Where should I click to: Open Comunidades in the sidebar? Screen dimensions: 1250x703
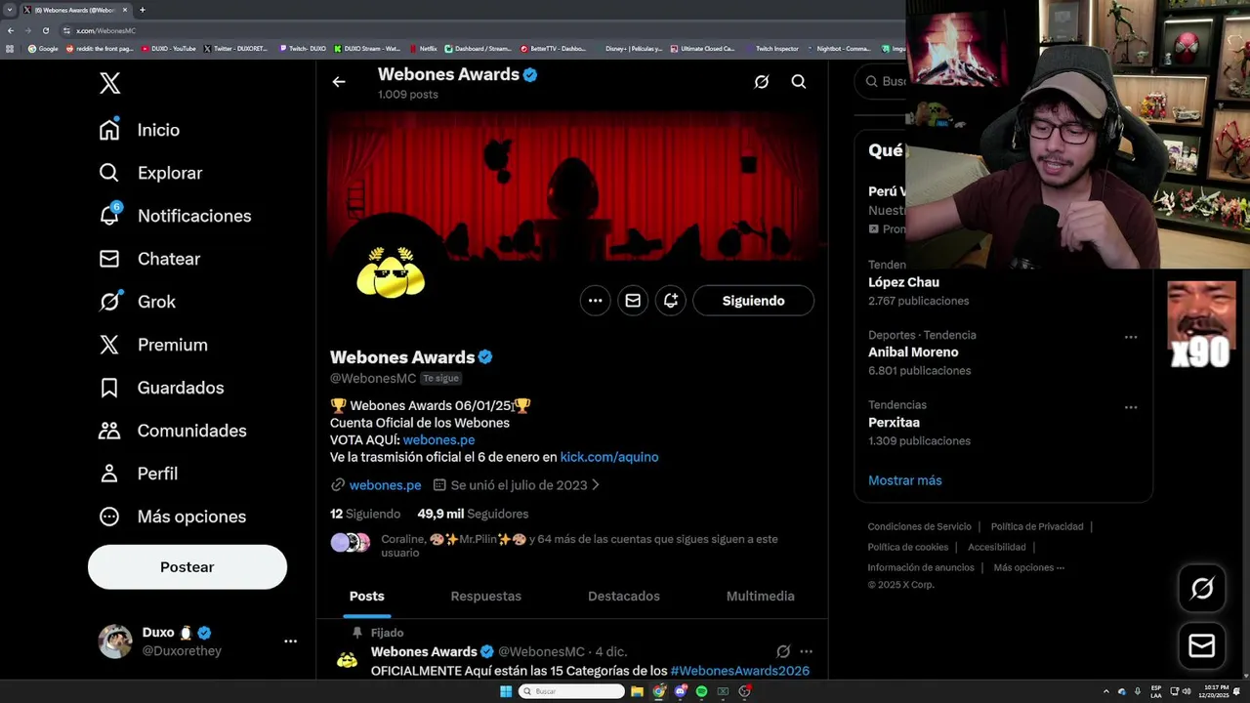[173, 431]
